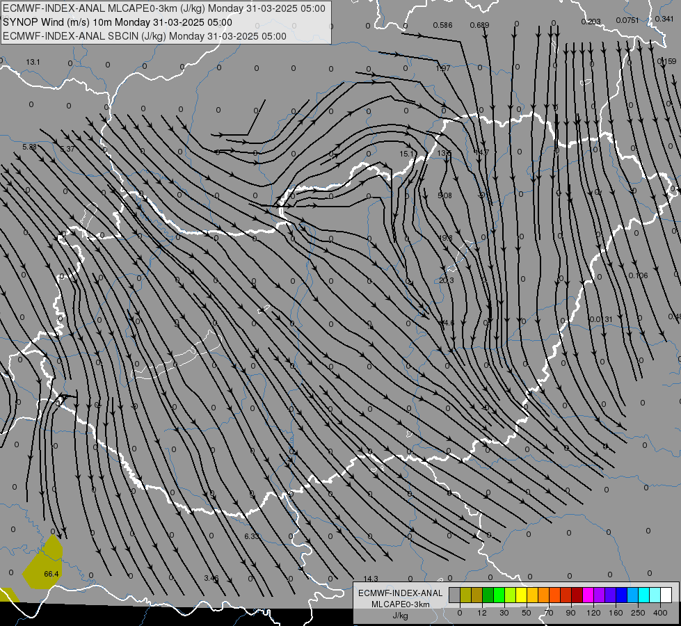
Task: Click the map value '13.1'
Action: pyautogui.click(x=33, y=62)
